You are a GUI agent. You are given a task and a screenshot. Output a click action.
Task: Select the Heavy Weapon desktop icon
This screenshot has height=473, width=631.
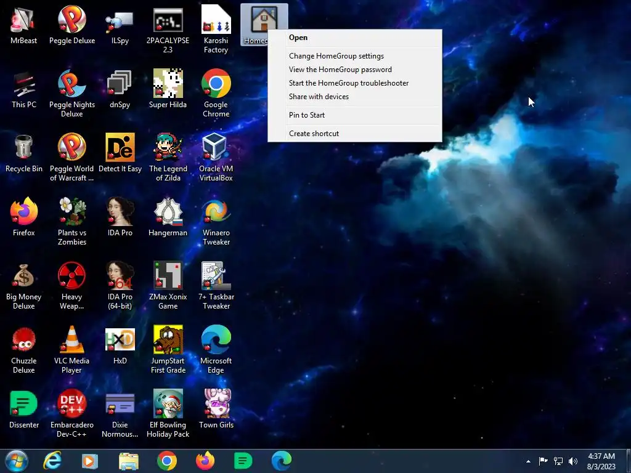(x=72, y=286)
